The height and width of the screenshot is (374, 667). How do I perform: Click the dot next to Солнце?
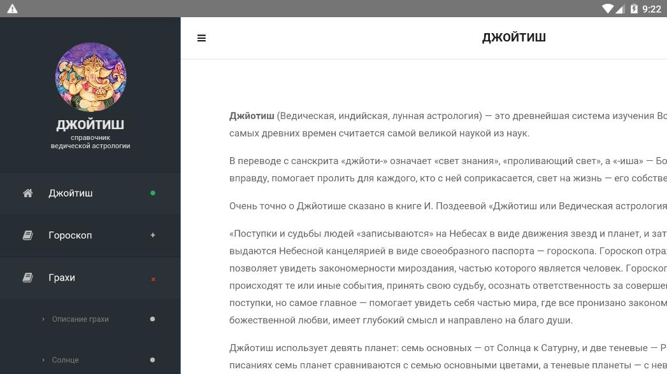tap(152, 359)
